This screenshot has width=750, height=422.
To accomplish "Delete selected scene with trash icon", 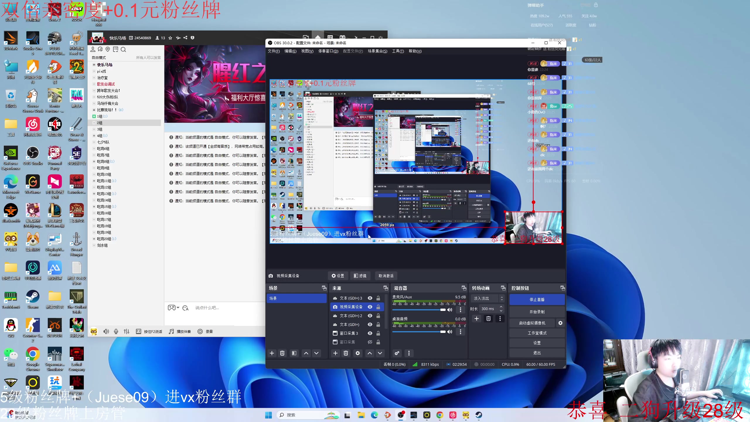I will (x=282, y=353).
